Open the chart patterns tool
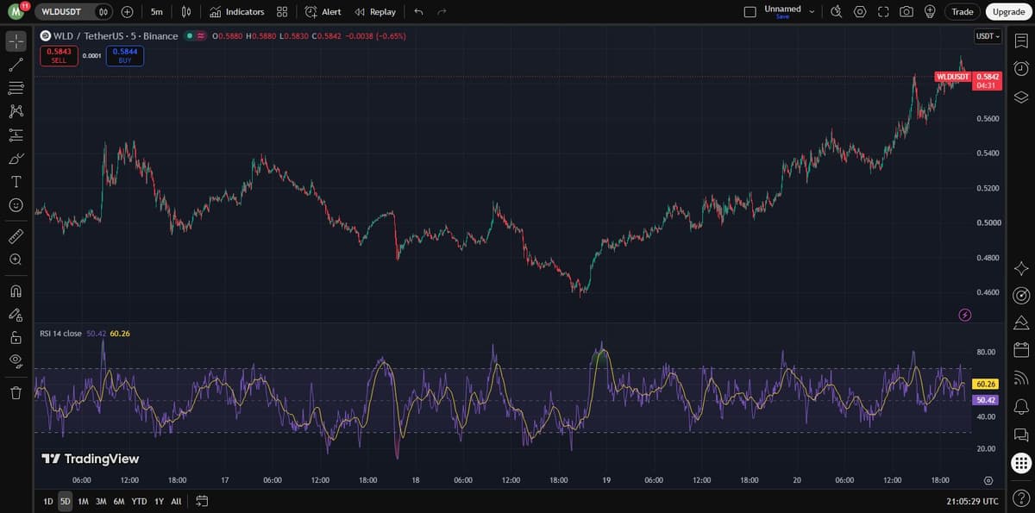Viewport: 1035px width, 513px height. coord(16,111)
